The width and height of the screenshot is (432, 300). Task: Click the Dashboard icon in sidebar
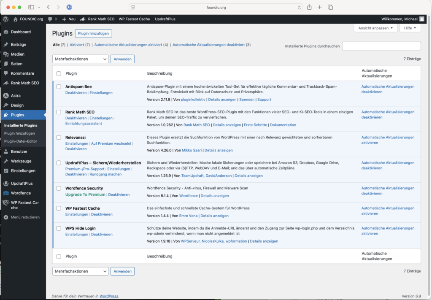click(6, 32)
